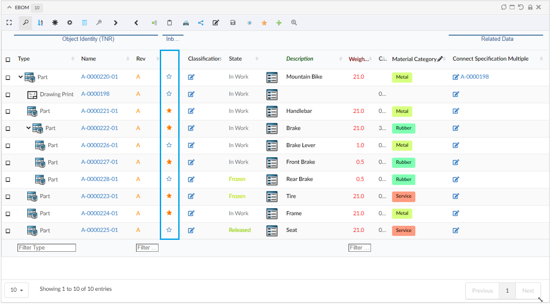The height and width of the screenshot is (304, 551).
Task: Click the floppy disk save icon
Action: point(233,23)
